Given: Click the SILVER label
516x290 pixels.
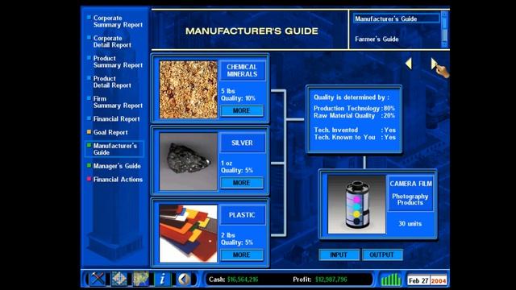Looking at the screenshot, I should tap(242, 143).
